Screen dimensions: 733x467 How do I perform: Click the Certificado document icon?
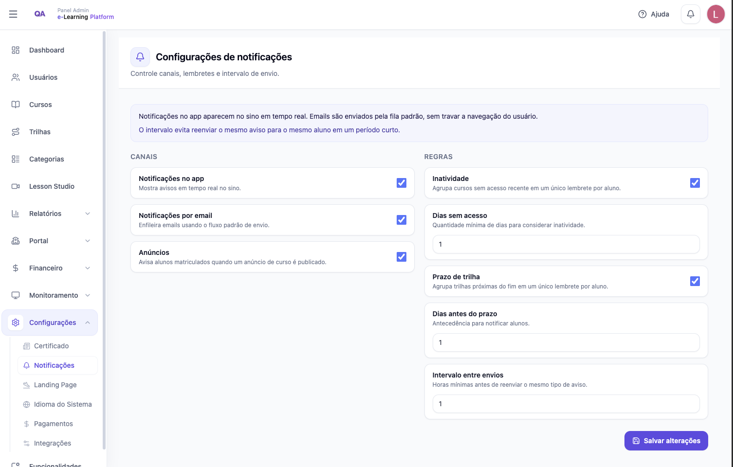click(x=27, y=346)
